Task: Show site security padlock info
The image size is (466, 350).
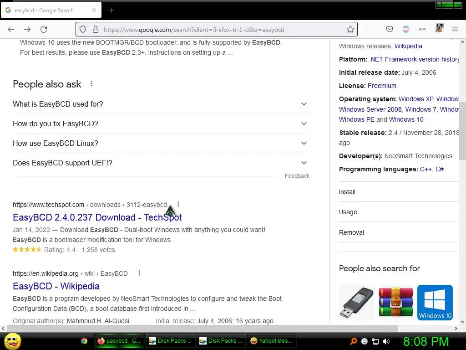Action: pyautogui.click(x=96, y=29)
